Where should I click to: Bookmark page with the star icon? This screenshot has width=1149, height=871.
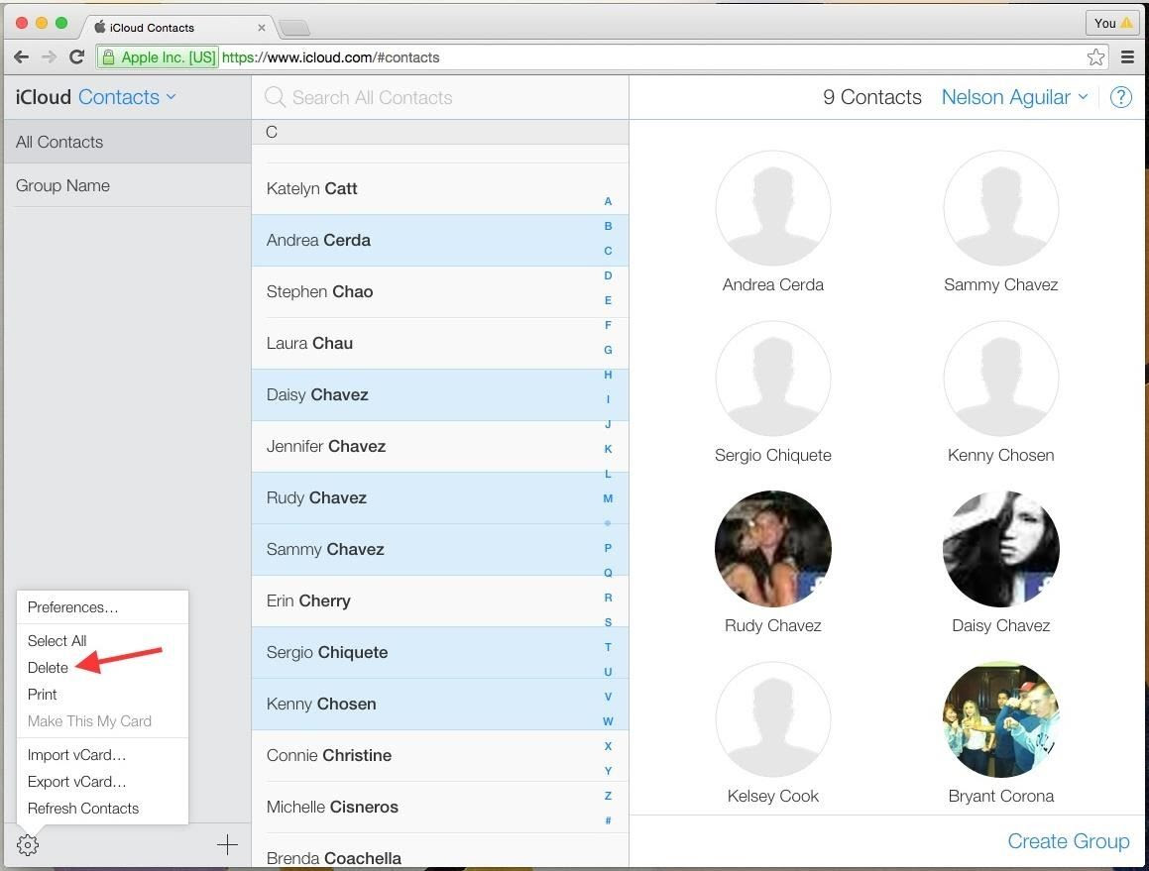point(1095,57)
